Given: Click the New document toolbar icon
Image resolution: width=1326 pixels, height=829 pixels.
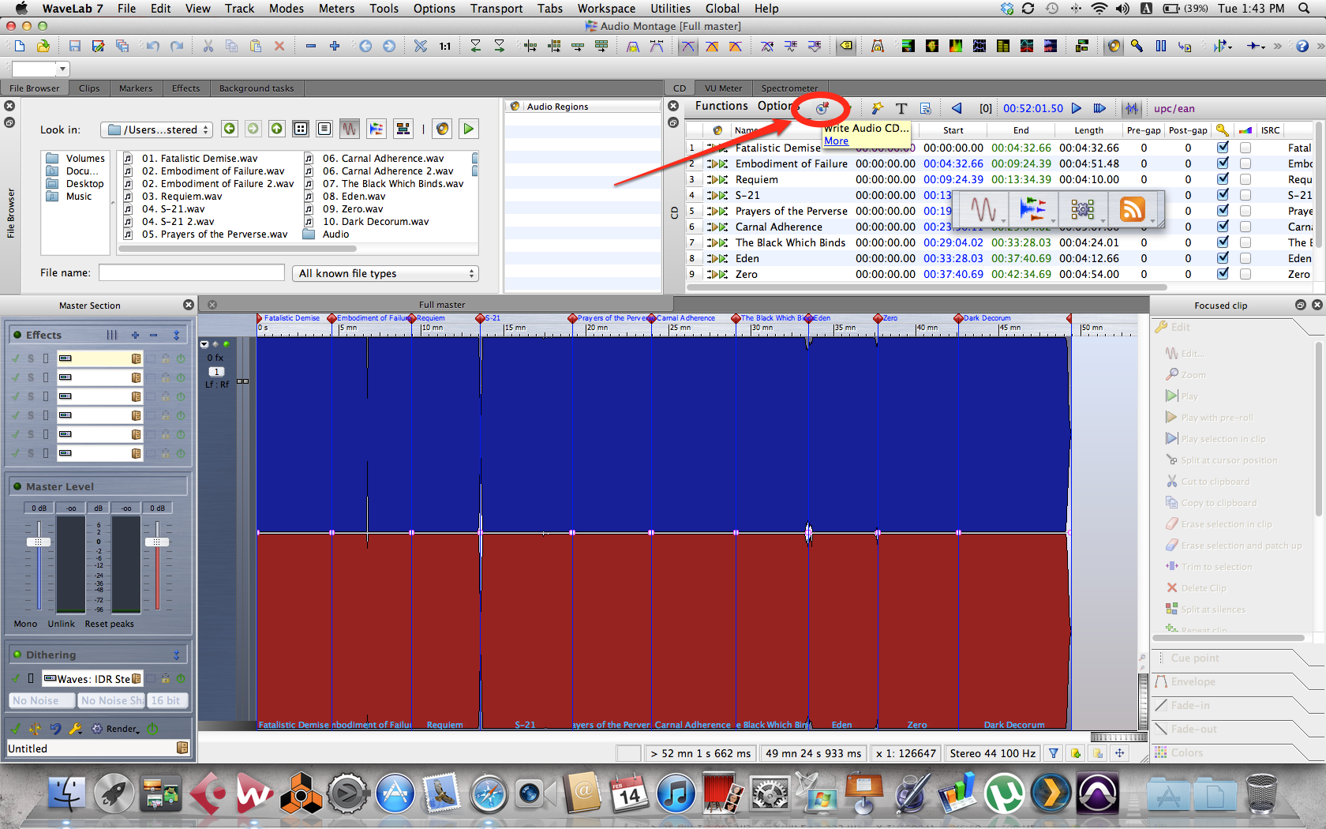Looking at the screenshot, I should (x=20, y=47).
